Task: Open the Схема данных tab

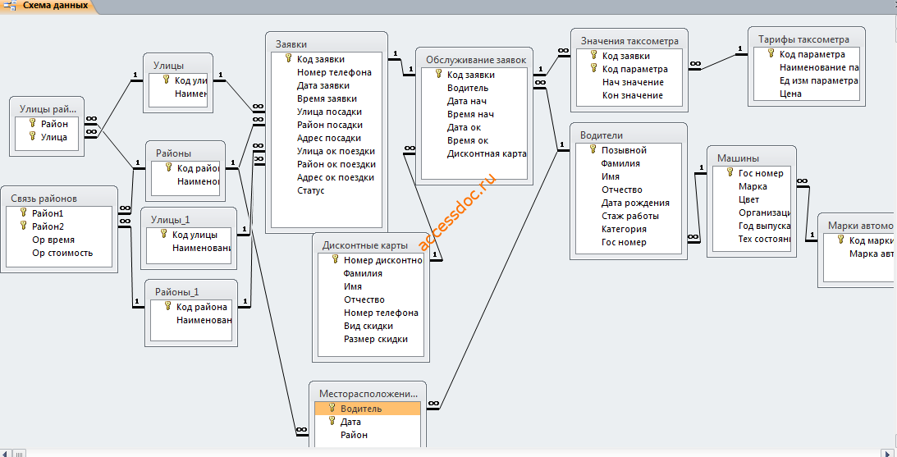Action: click(48, 6)
